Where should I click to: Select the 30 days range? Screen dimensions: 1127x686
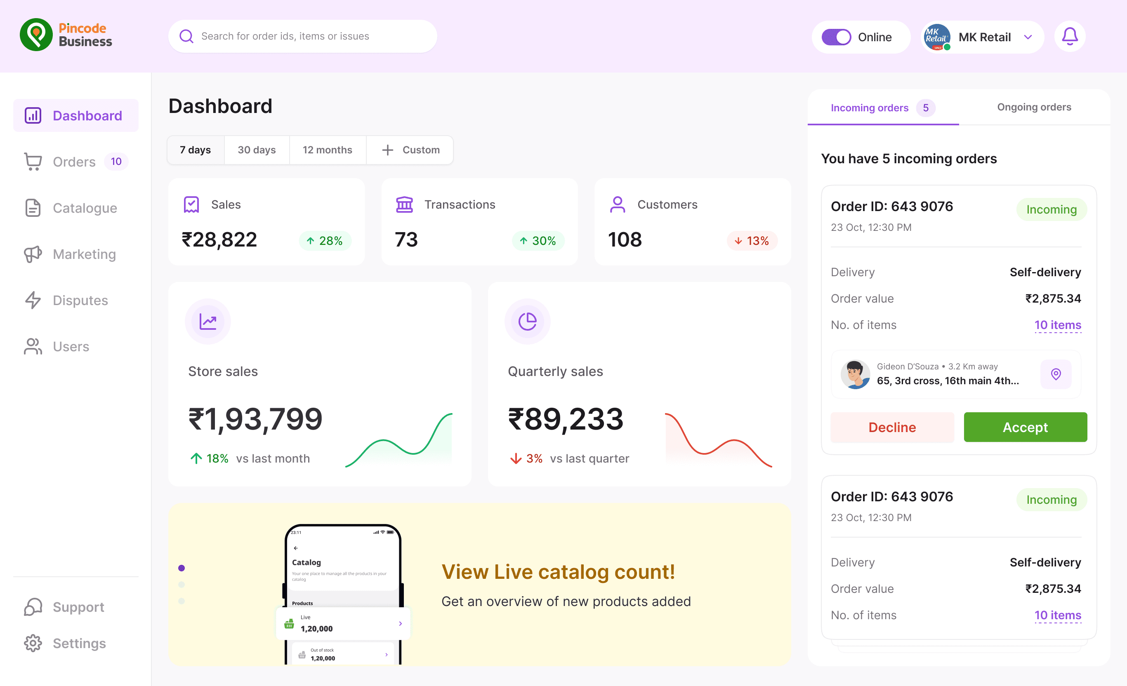point(257,150)
